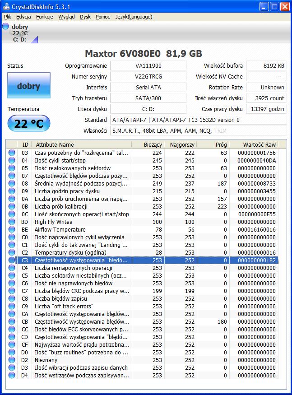Click the CrystalDiskInfo title bar app icon
Image resolution: width=292 pixels, height=395 pixels.
coord(6,7)
